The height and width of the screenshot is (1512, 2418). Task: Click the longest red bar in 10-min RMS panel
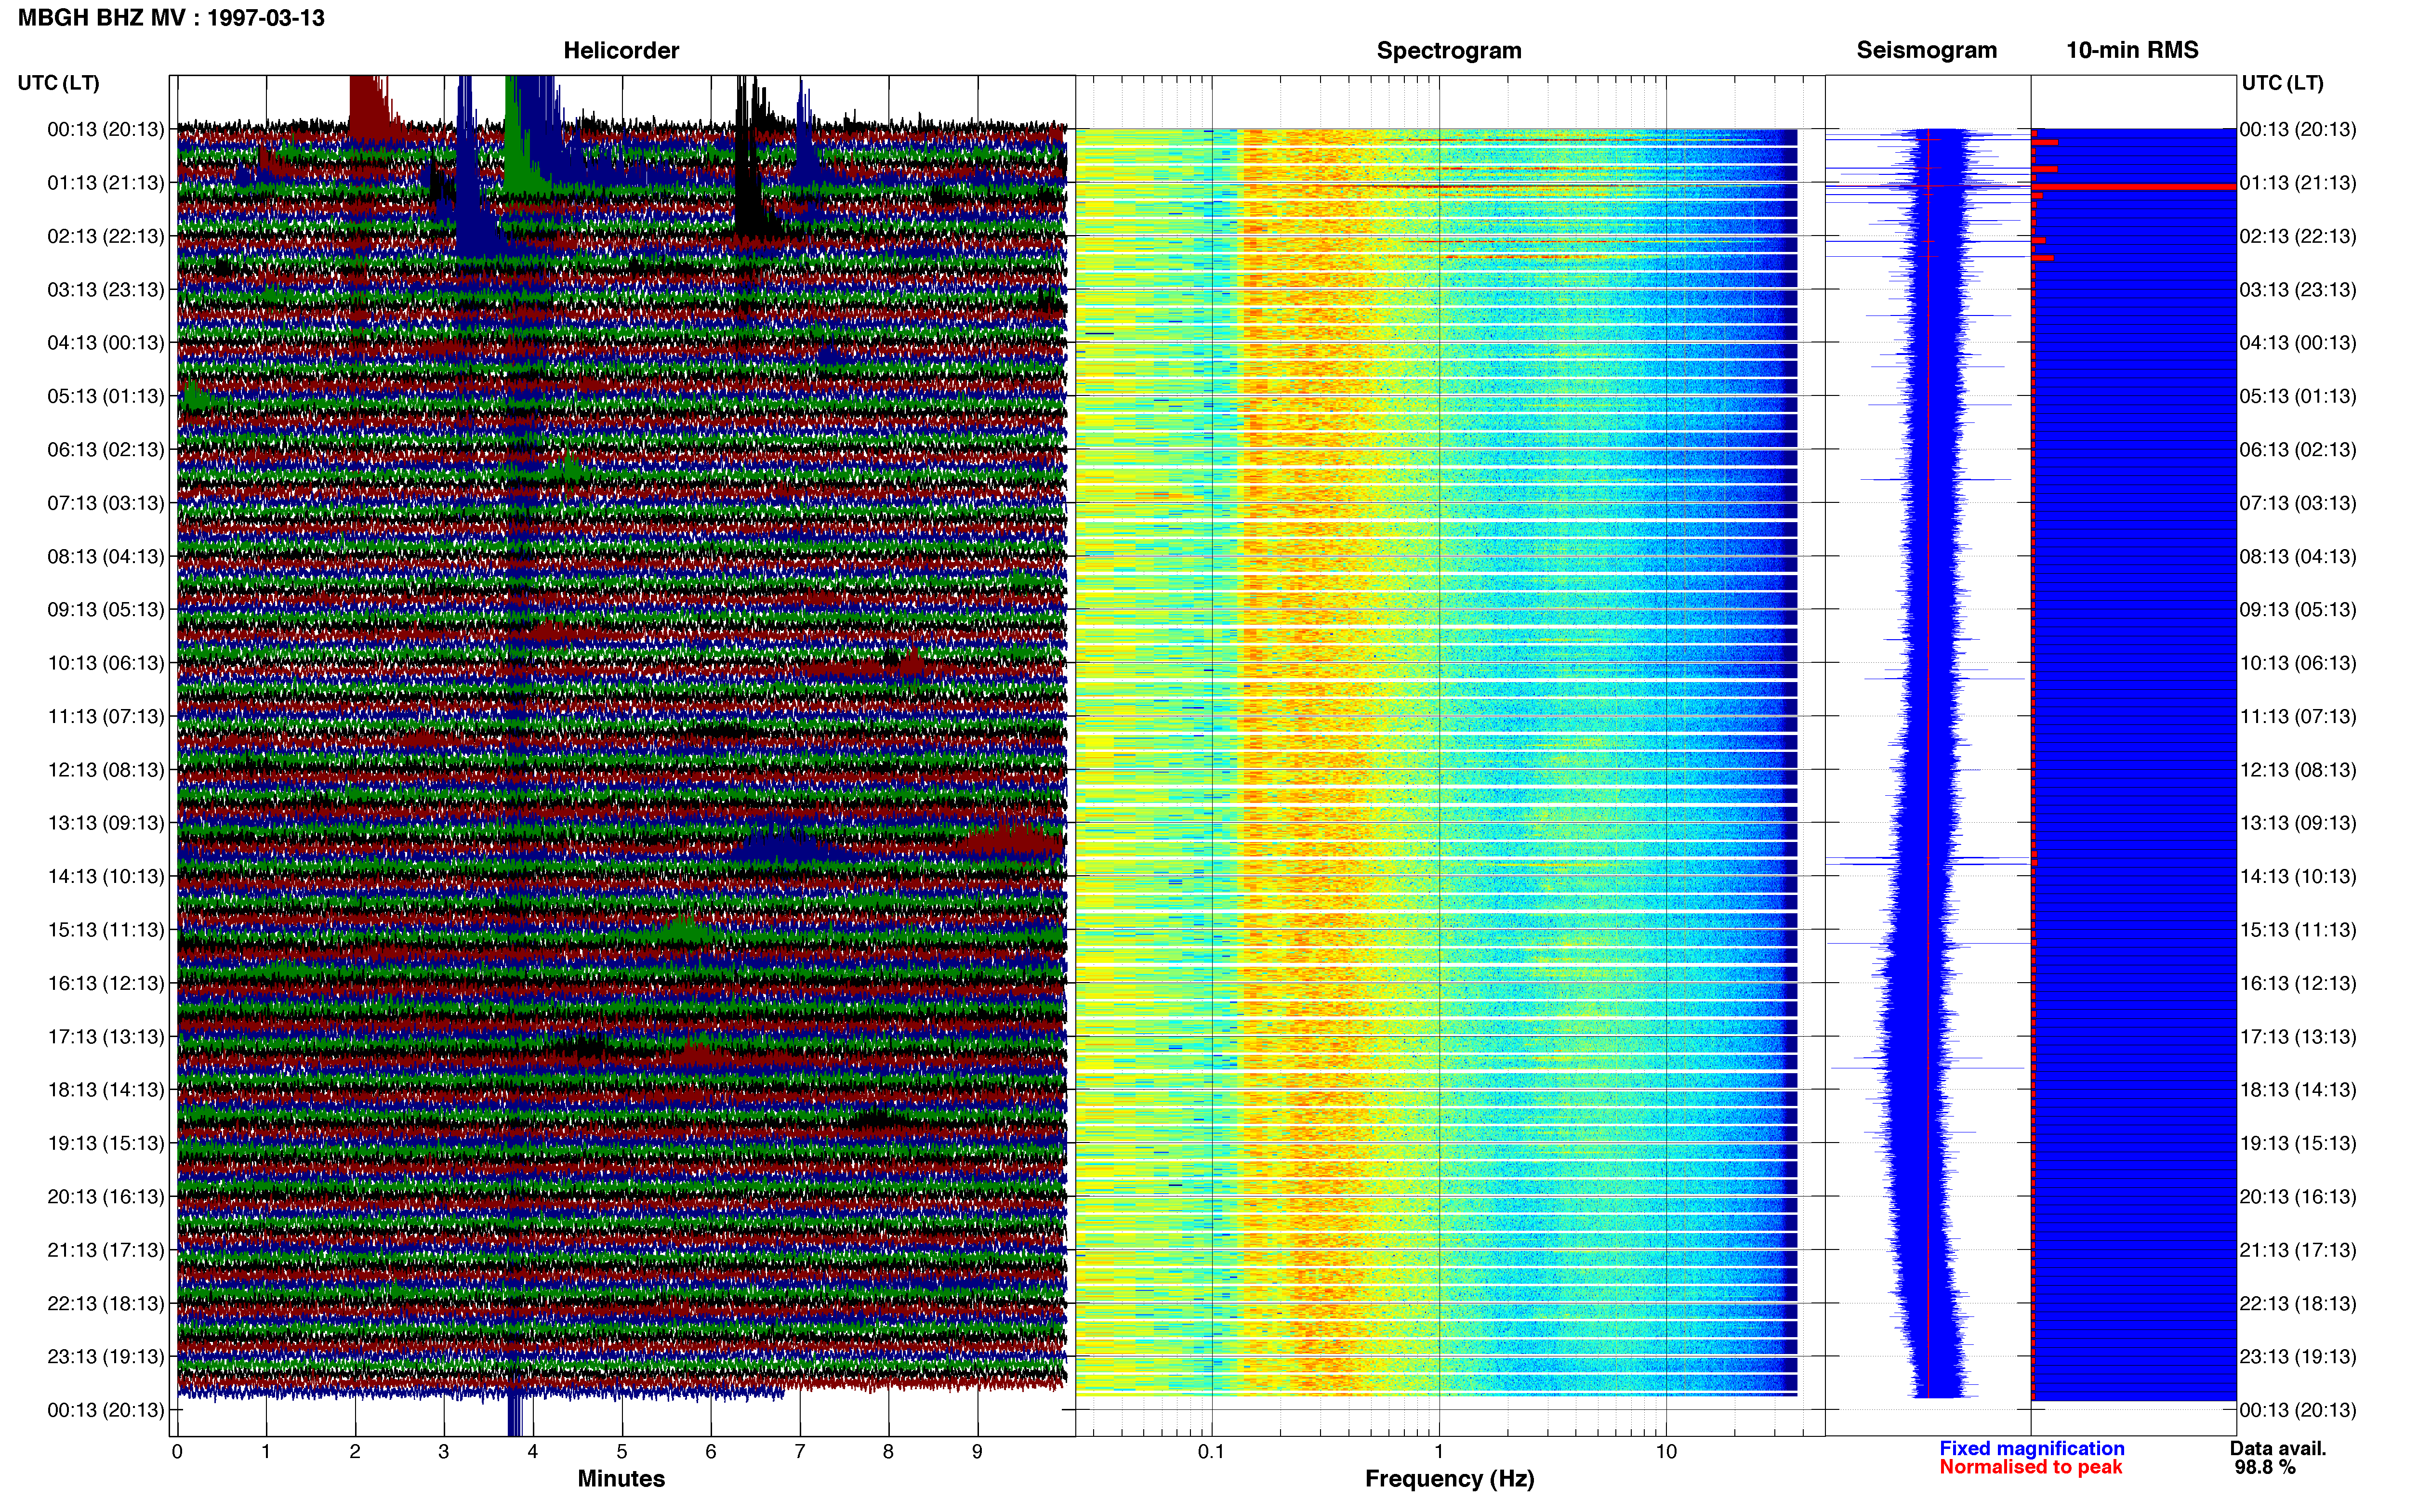point(2134,187)
